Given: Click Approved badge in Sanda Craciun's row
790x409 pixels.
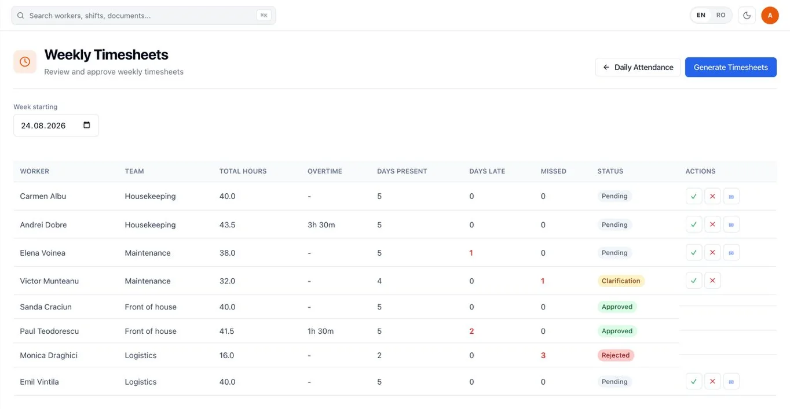Looking at the screenshot, I should [x=617, y=307].
